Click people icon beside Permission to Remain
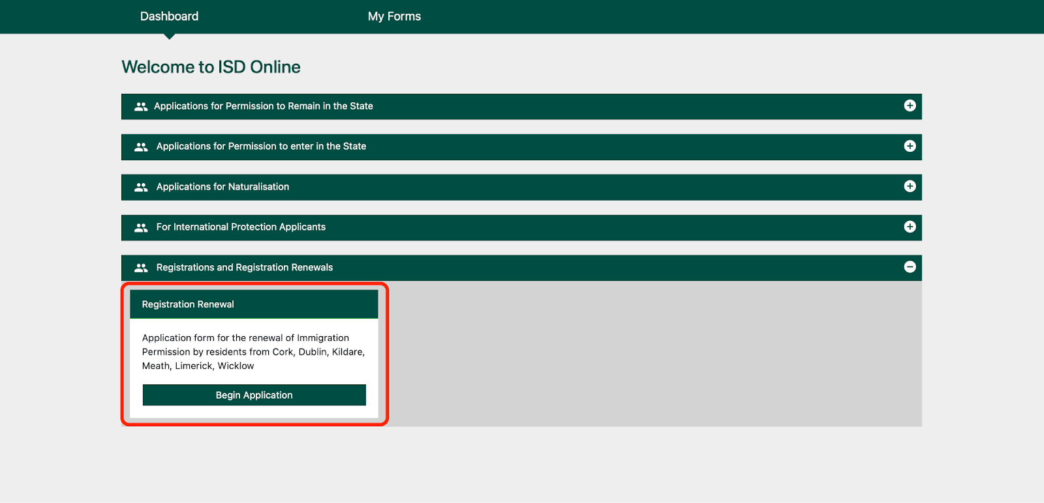The height and width of the screenshot is (503, 1044). (x=141, y=106)
